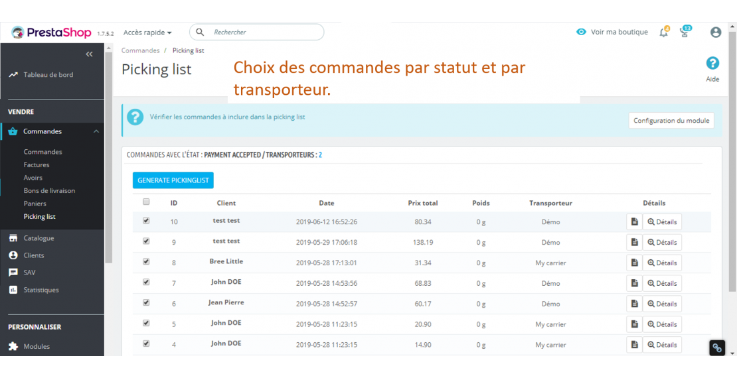Click Détails button for order 4
The image size is (737, 378).
coord(662,345)
